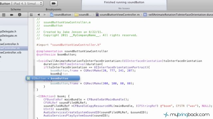Click the 'No Issues' status text
213x119 pixels.
pos(124,8)
